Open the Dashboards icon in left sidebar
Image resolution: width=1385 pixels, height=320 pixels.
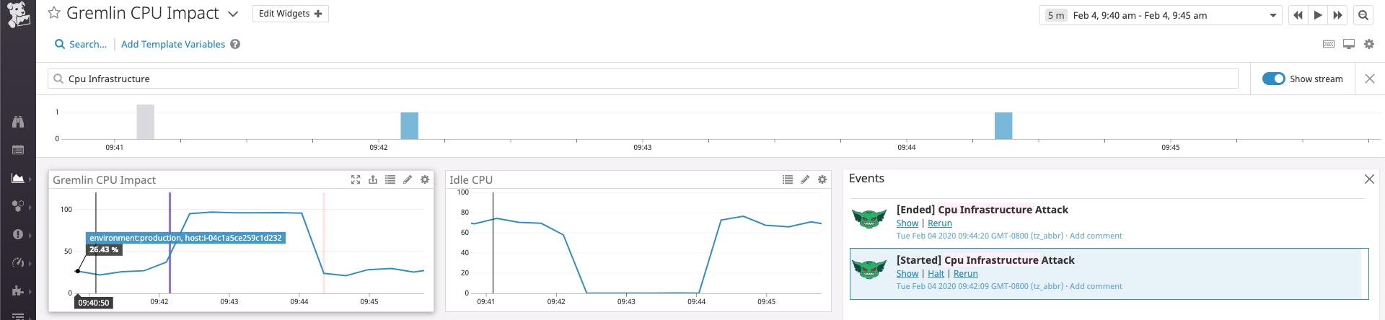pos(18,178)
